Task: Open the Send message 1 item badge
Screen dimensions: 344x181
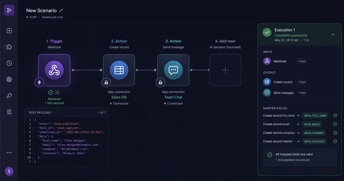Action: coord(302,93)
